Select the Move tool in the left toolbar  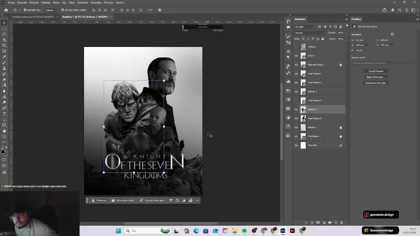coord(4,23)
